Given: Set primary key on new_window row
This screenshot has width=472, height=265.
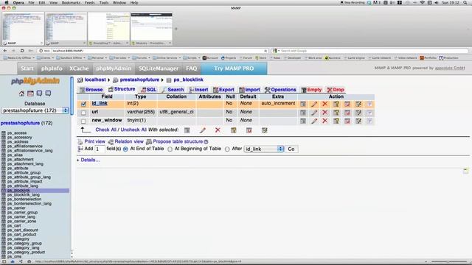Looking at the screenshot, I should [x=336, y=121].
